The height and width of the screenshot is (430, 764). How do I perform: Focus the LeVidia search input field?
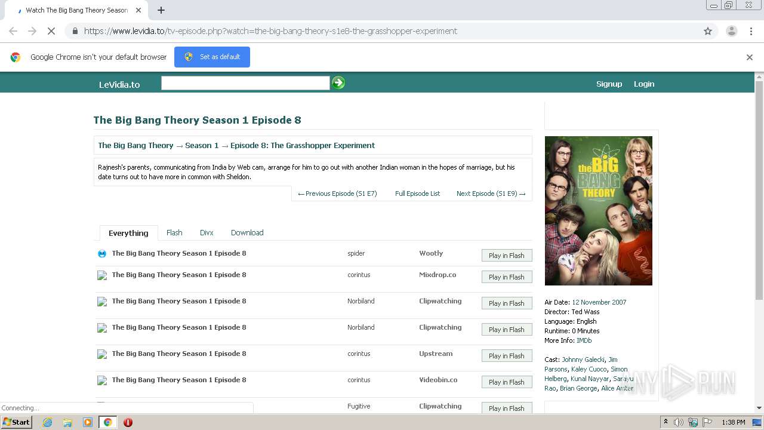245,83
